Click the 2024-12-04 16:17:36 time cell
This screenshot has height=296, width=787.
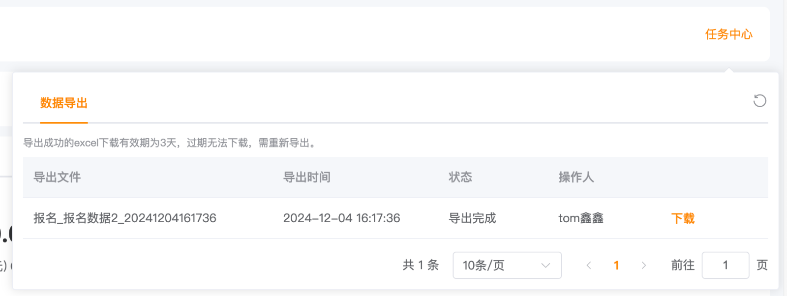342,218
